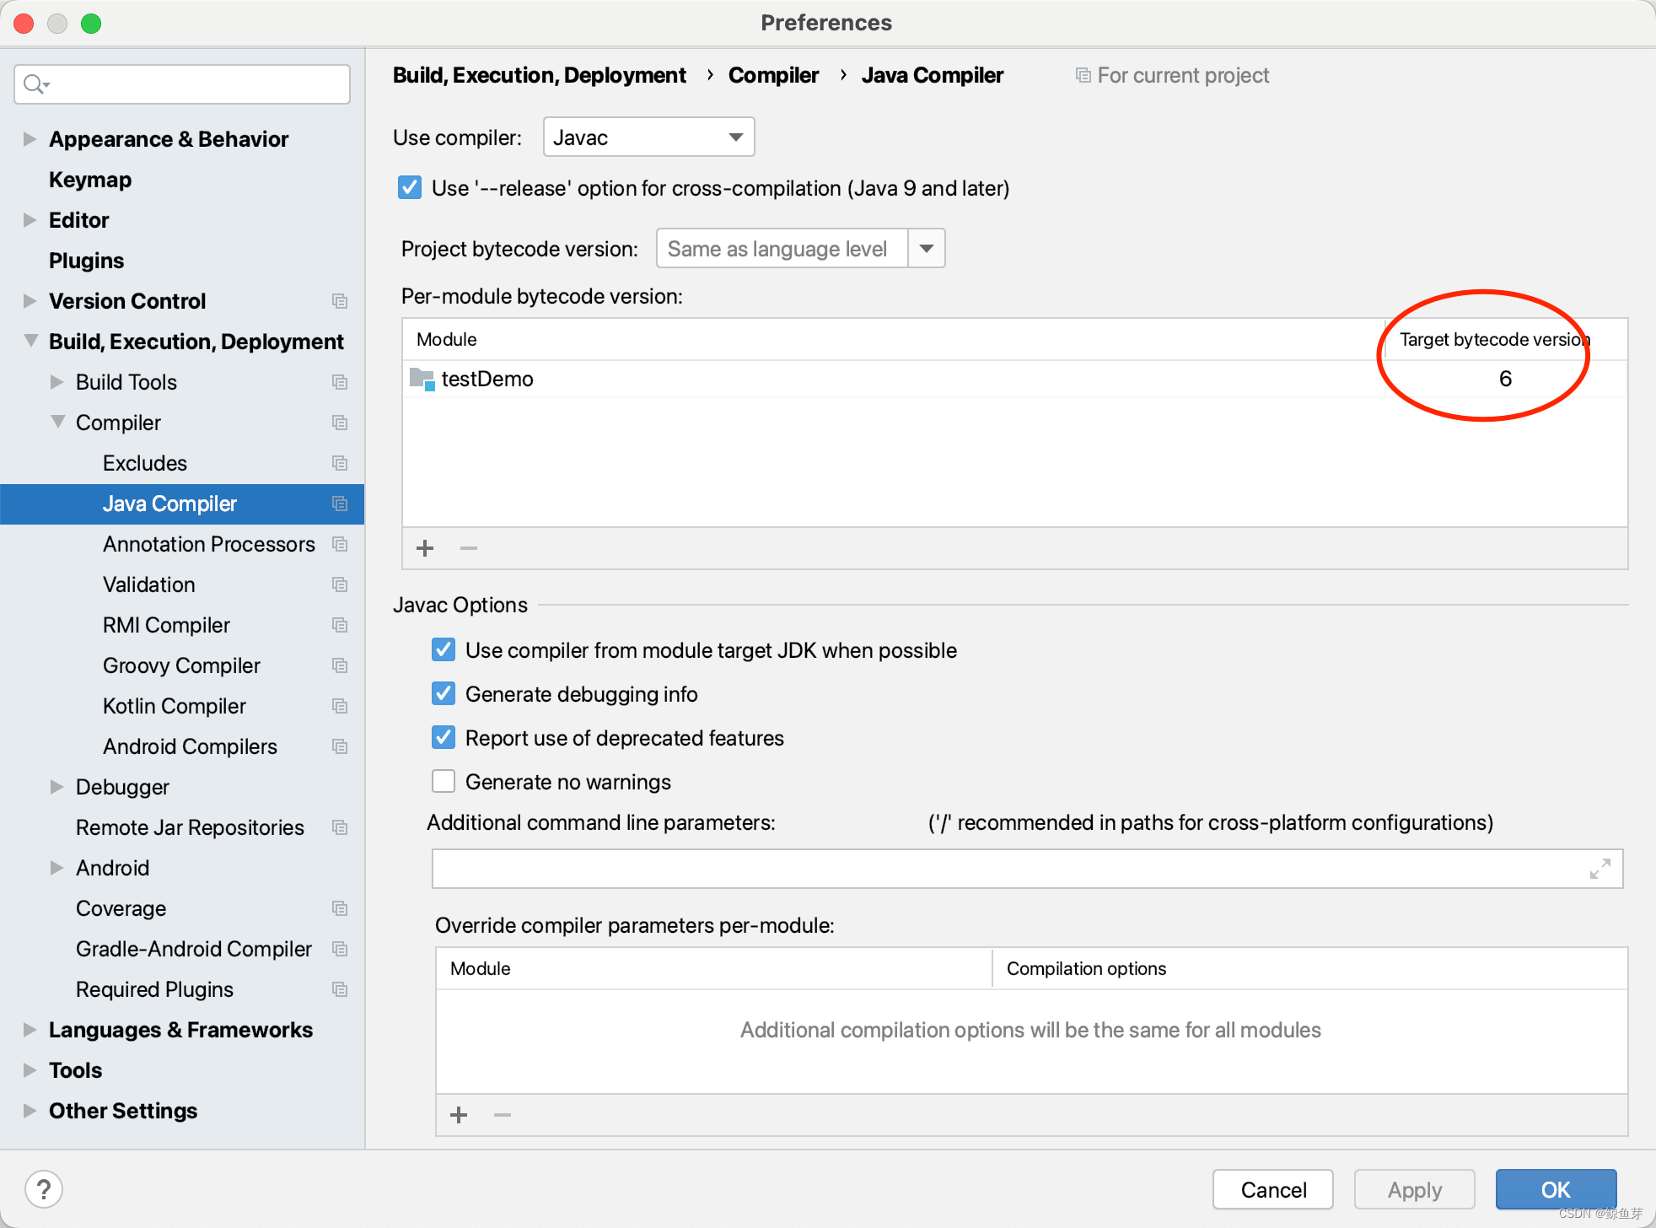1656x1228 pixels.
Task: Select Annotation Processors in the sidebar
Action: coord(208,544)
